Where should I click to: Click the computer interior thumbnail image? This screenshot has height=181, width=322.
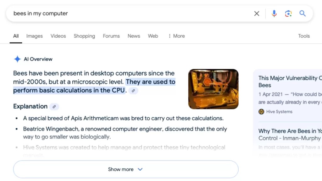[213, 89]
